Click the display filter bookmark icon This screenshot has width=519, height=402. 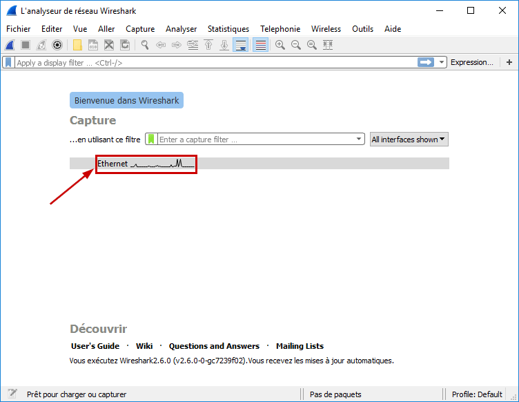[8, 62]
